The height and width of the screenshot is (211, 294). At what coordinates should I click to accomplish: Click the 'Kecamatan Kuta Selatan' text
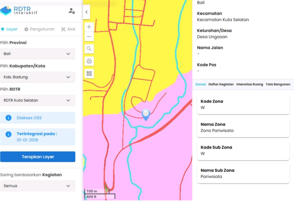(223, 20)
